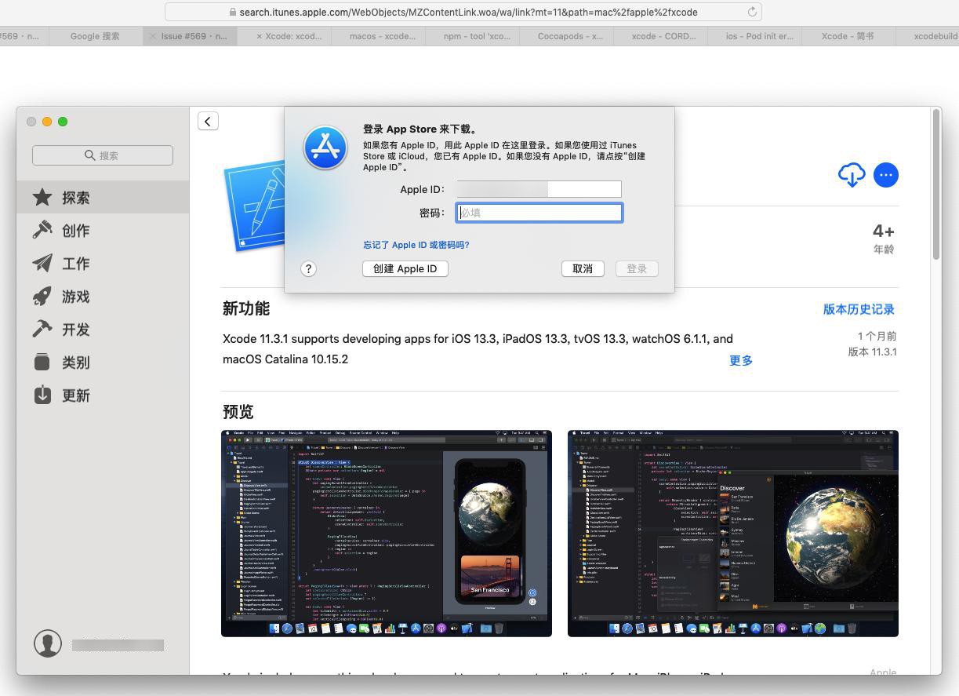Click the 密码 password field
This screenshot has width=959, height=696.
539,213
